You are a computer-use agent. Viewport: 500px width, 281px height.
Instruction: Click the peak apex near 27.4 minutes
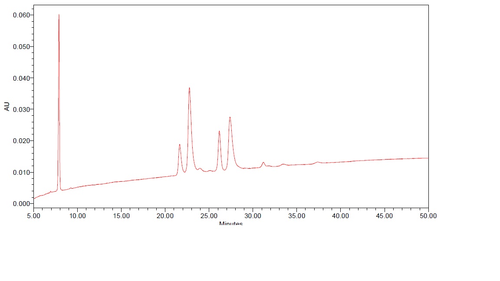[230, 117]
